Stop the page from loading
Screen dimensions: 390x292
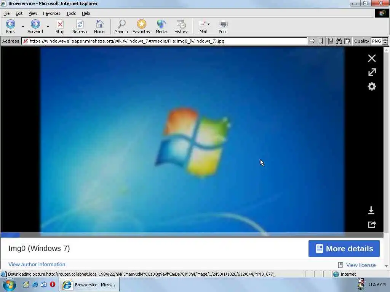(x=60, y=26)
